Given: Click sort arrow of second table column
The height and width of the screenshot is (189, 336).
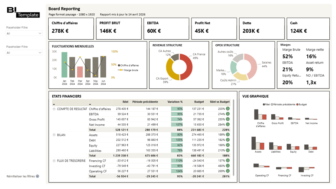Looking at the screenshot, I should coord(90,104).
